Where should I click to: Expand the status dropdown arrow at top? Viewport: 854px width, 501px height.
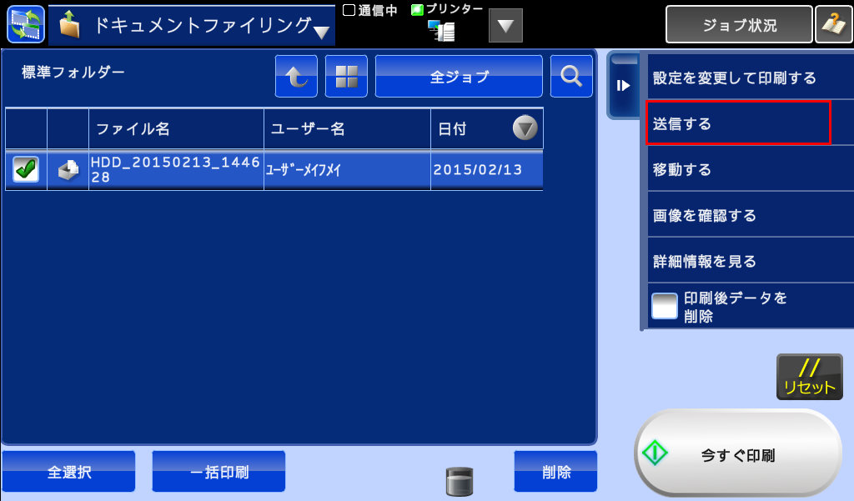(x=505, y=26)
